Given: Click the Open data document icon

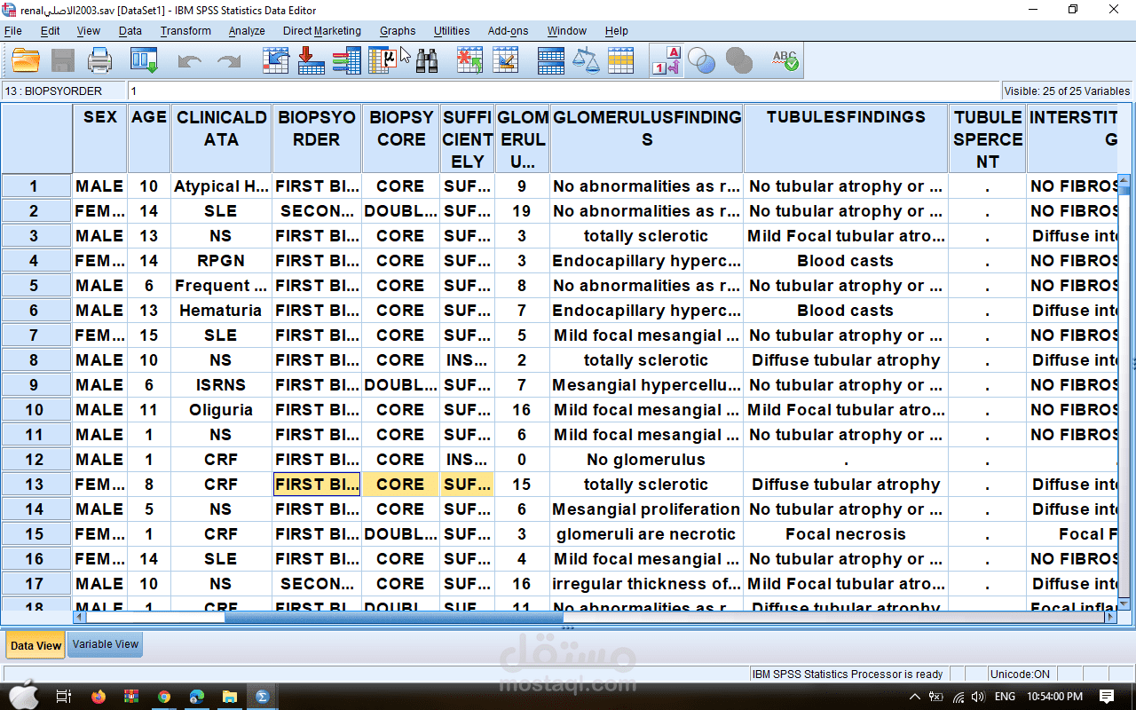Looking at the screenshot, I should coord(26,61).
